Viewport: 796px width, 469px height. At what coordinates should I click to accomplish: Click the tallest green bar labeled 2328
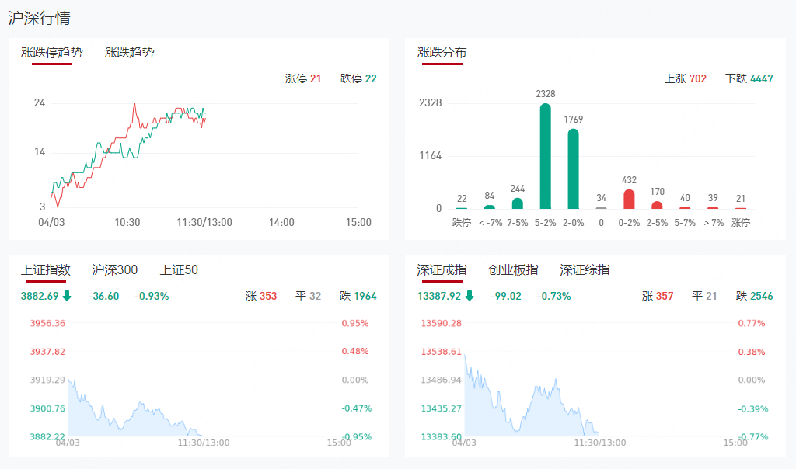(x=546, y=156)
